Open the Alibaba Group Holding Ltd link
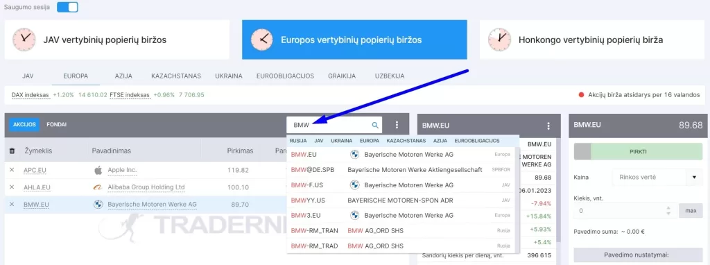 pyautogui.click(x=146, y=187)
